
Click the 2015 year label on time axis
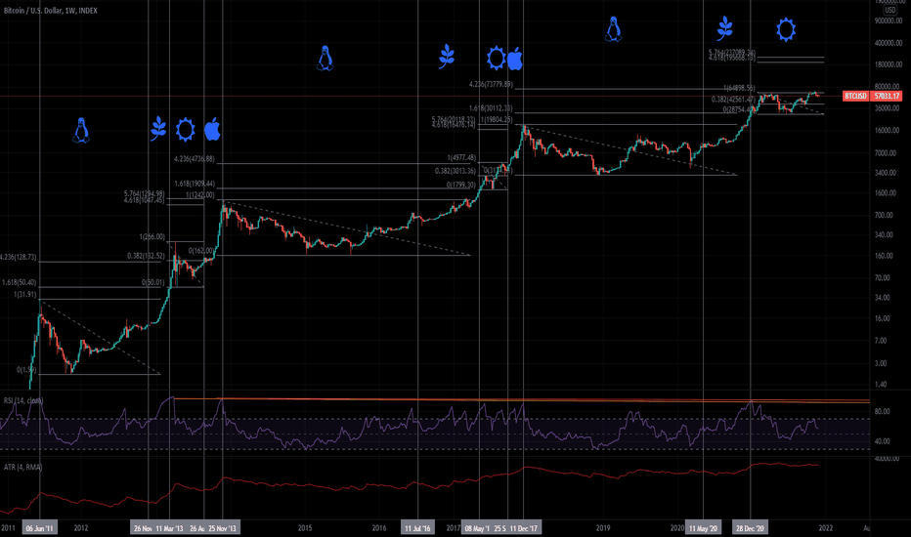click(305, 527)
